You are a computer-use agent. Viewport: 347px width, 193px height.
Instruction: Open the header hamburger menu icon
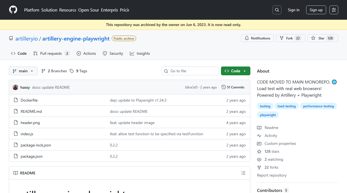point(334,10)
